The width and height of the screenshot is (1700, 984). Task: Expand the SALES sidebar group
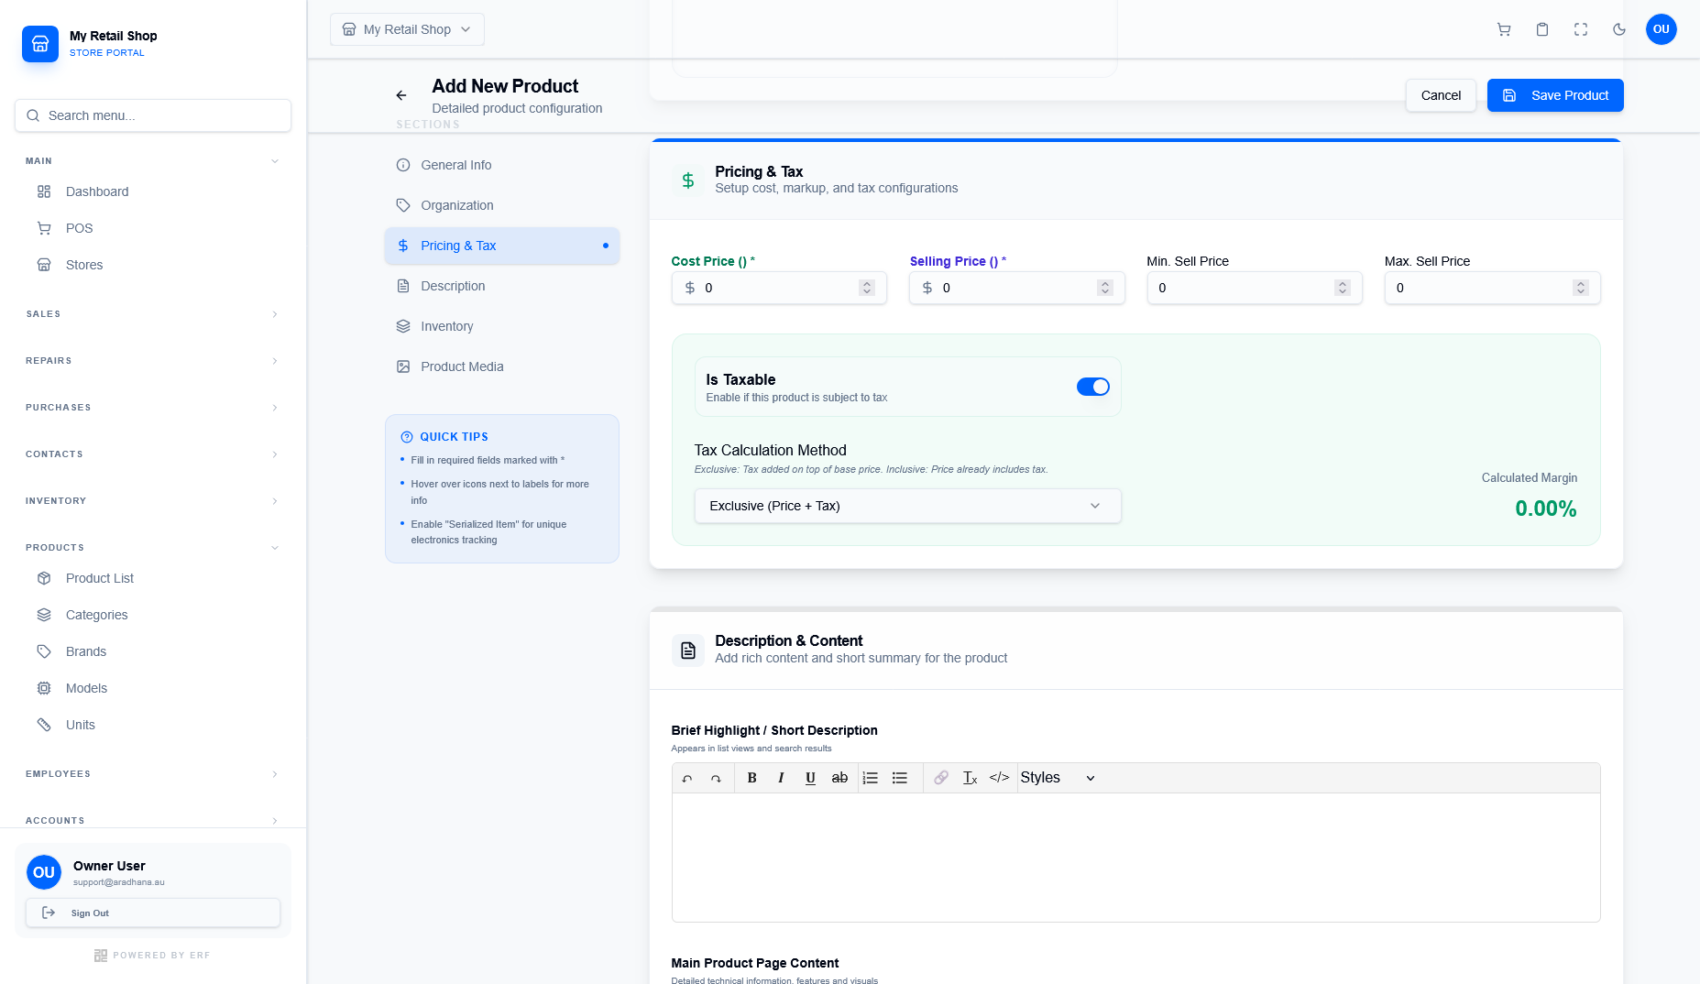point(153,314)
